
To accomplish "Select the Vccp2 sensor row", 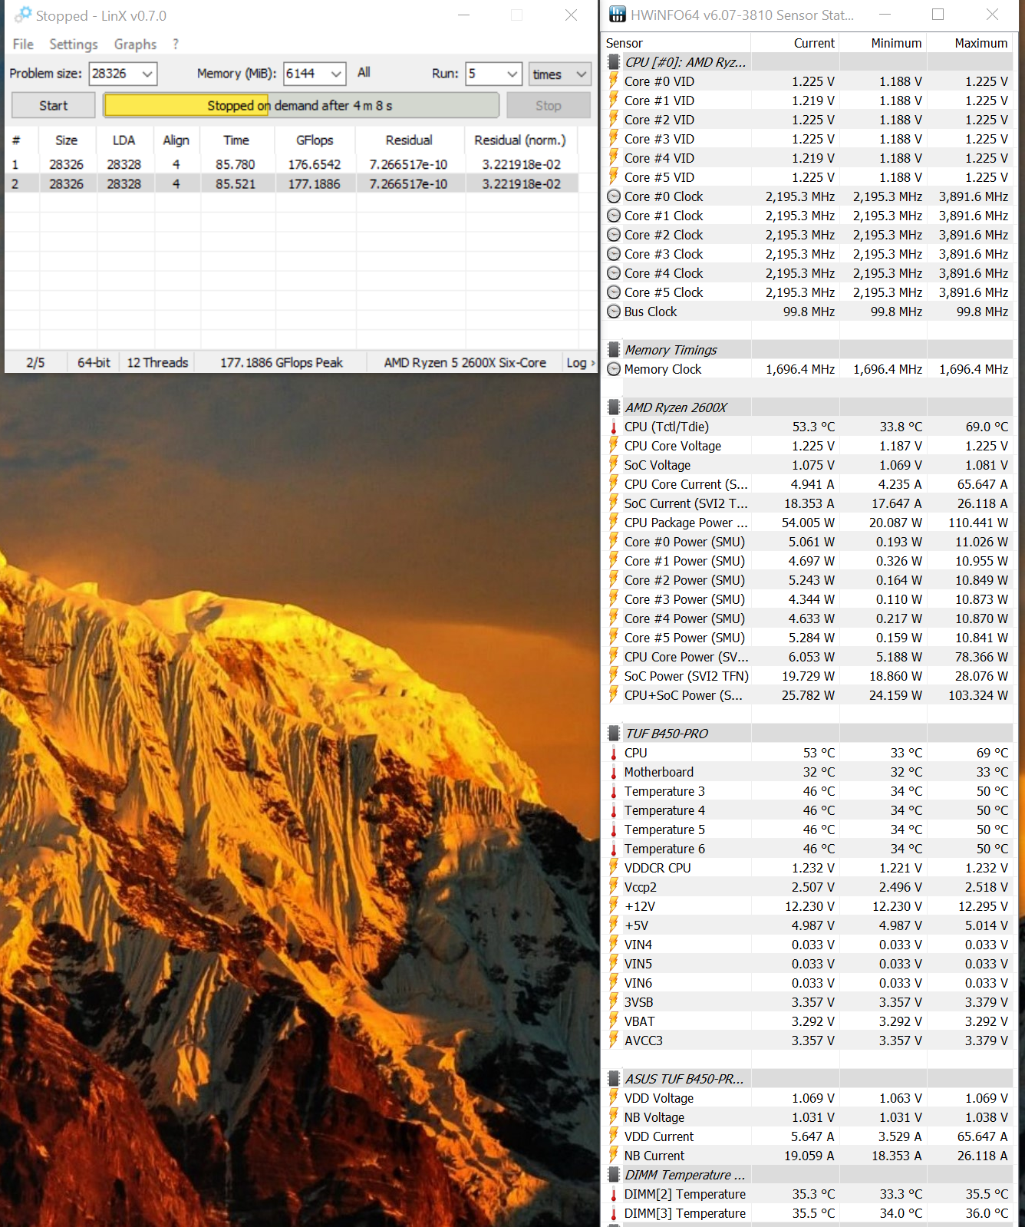I will pos(809,887).
